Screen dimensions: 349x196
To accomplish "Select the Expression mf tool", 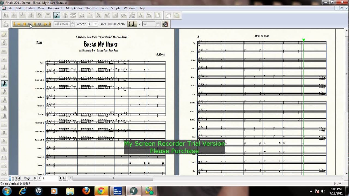I will [107, 15].
